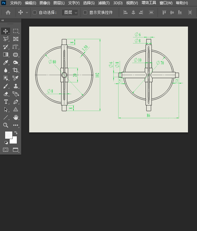Screen dimensions: 197x231
Task: Open the 图像(I) menu
Action: [45, 3]
